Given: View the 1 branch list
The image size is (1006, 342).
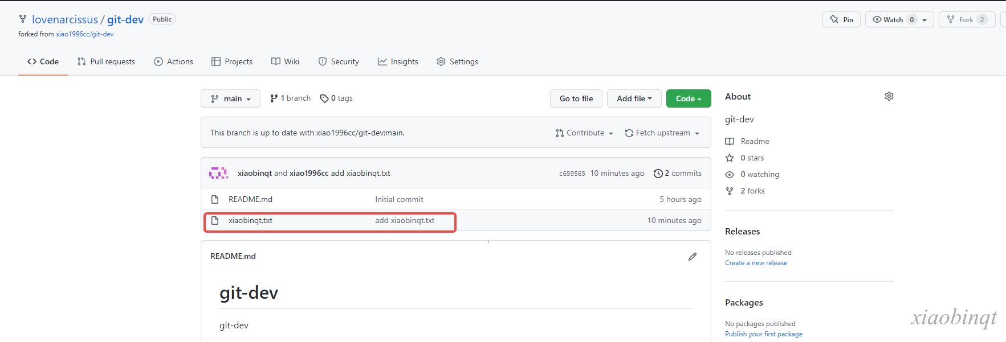Looking at the screenshot, I should [x=291, y=98].
